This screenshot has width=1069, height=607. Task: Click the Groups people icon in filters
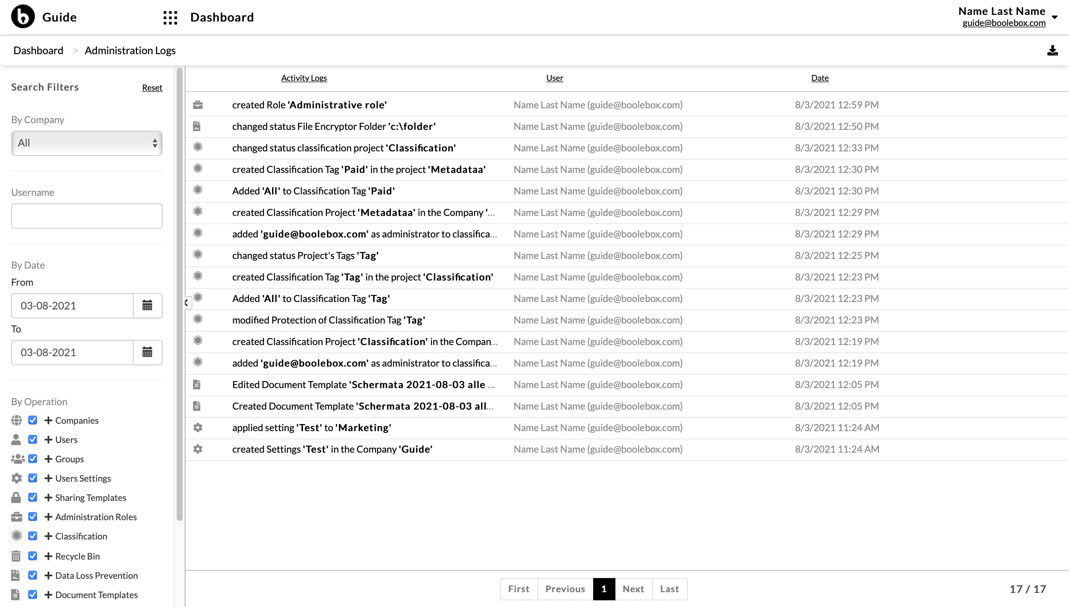coord(17,459)
